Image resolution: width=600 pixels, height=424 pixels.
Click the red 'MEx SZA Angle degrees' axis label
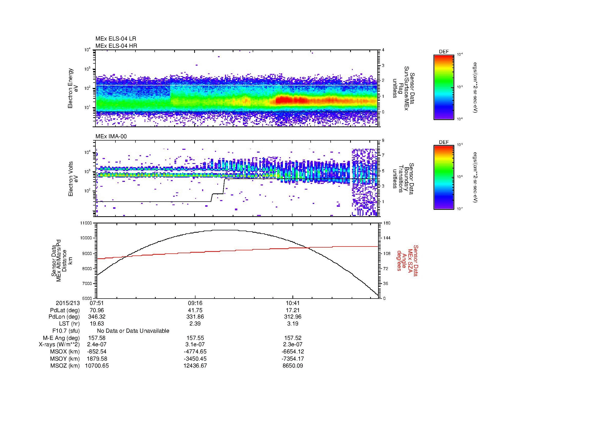407,260
